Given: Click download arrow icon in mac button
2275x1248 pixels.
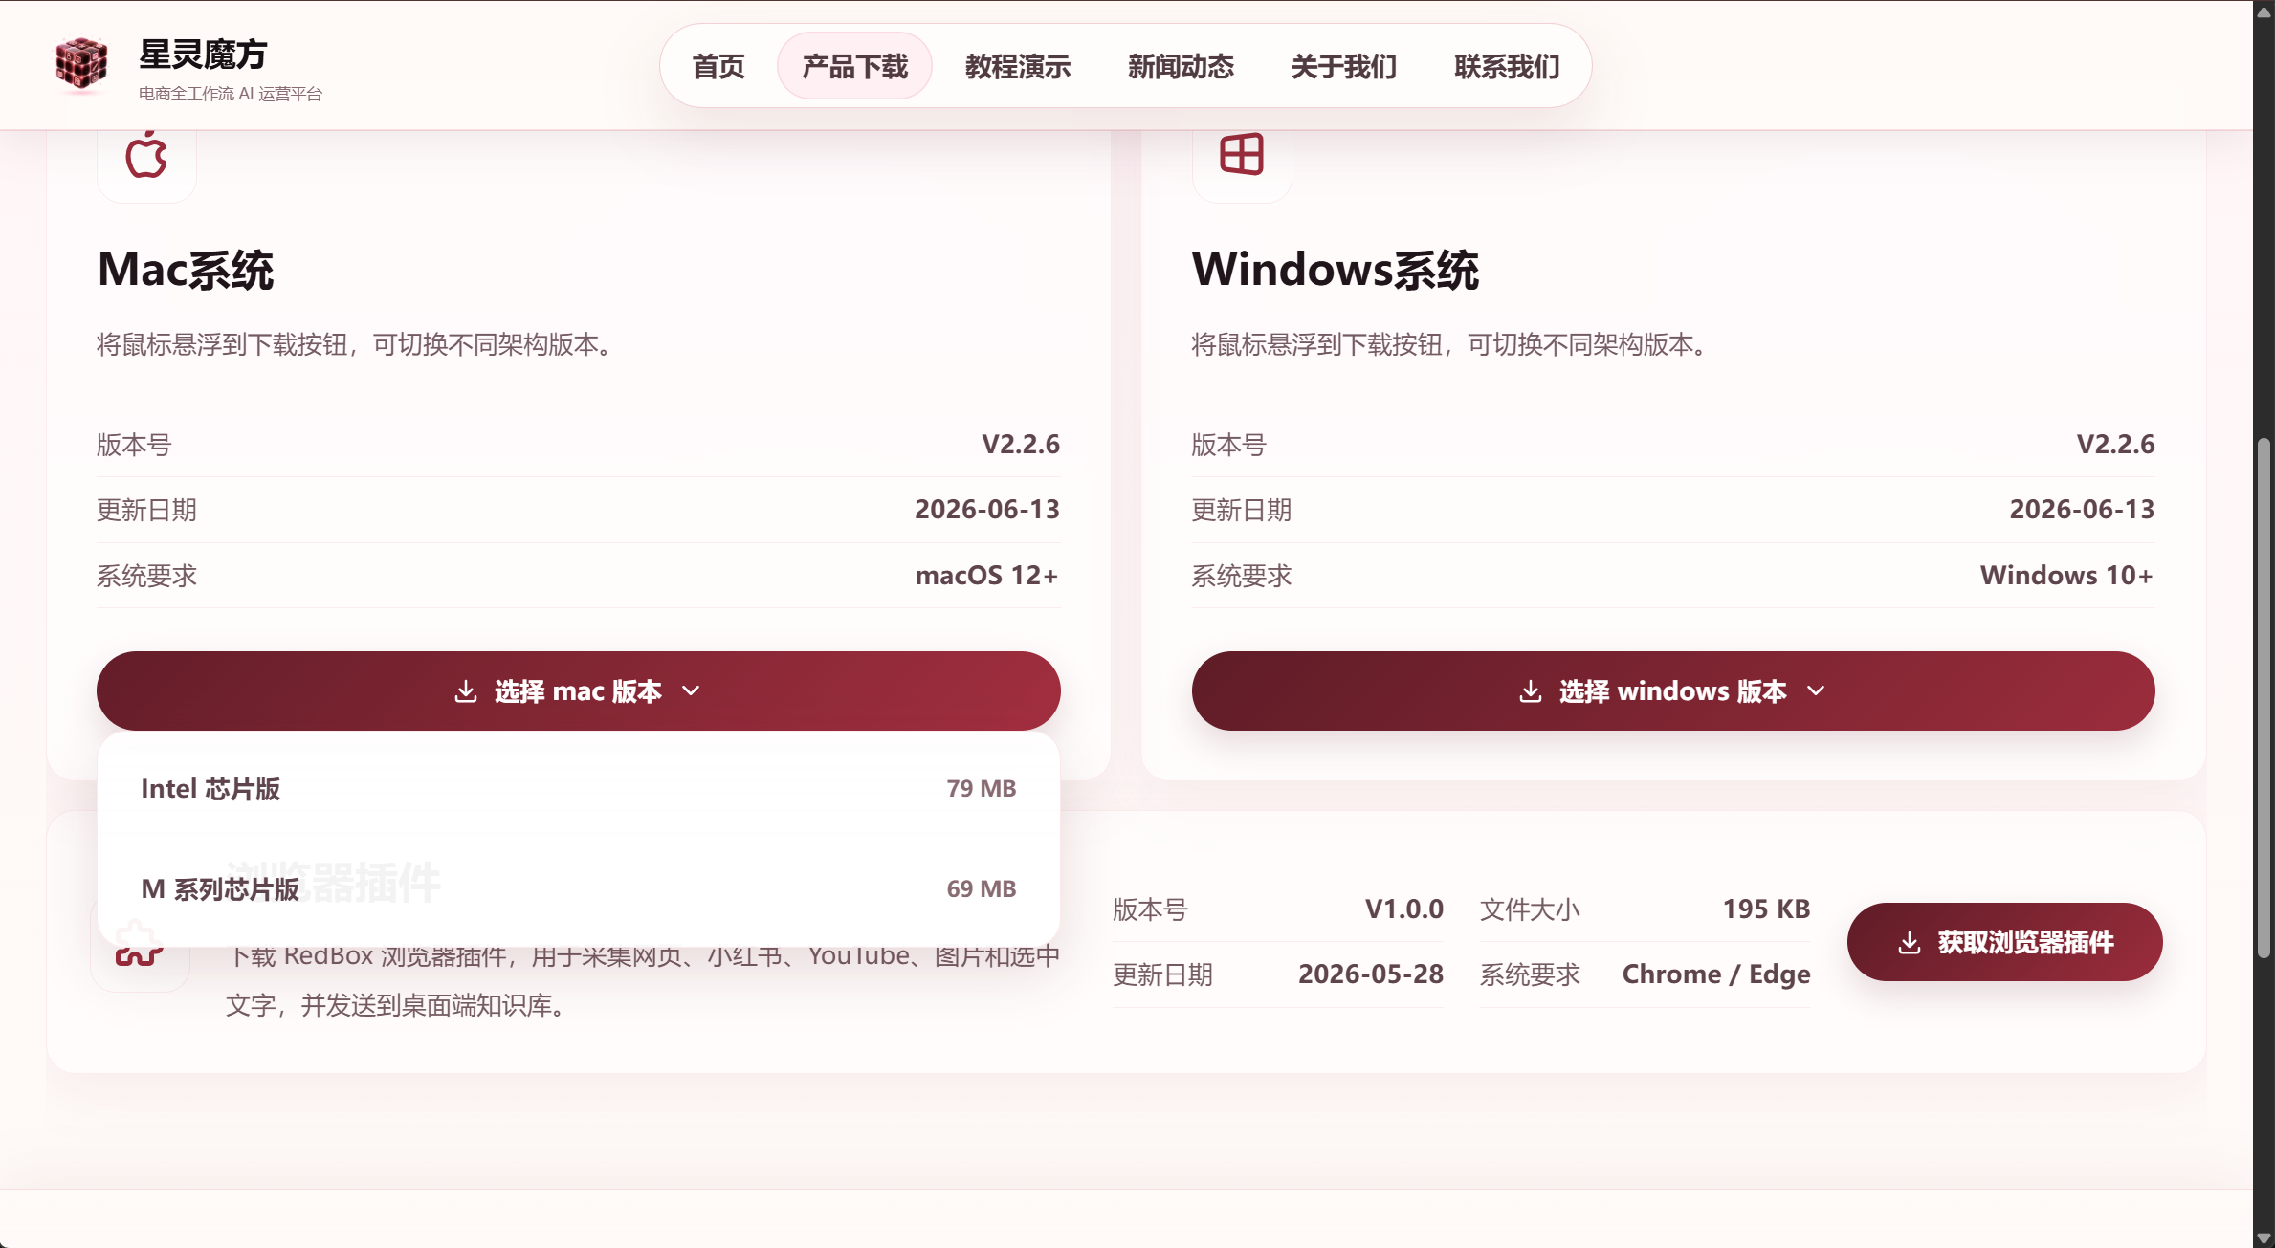Looking at the screenshot, I should pyautogui.click(x=466, y=691).
